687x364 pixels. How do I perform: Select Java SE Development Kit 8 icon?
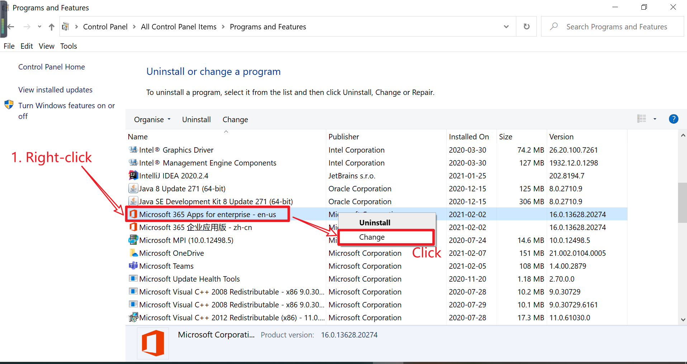(133, 201)
